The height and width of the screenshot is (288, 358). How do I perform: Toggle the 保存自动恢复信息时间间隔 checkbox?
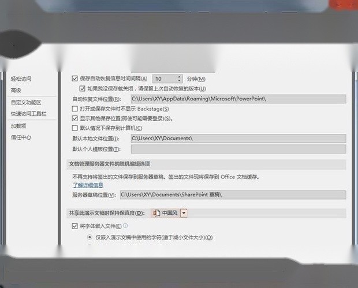(x=74, y=78)
